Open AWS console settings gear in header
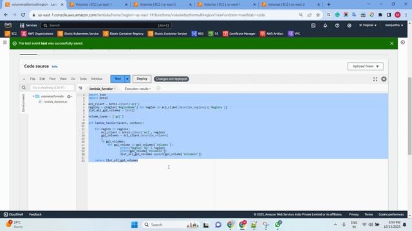Screen dimensions: 412x231 pos(349,26)
